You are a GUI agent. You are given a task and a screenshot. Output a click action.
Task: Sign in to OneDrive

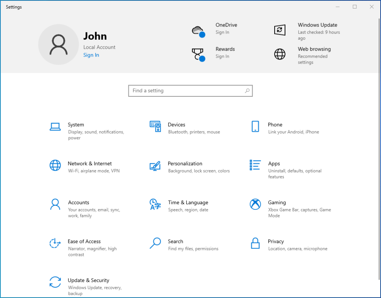[222, 32]
